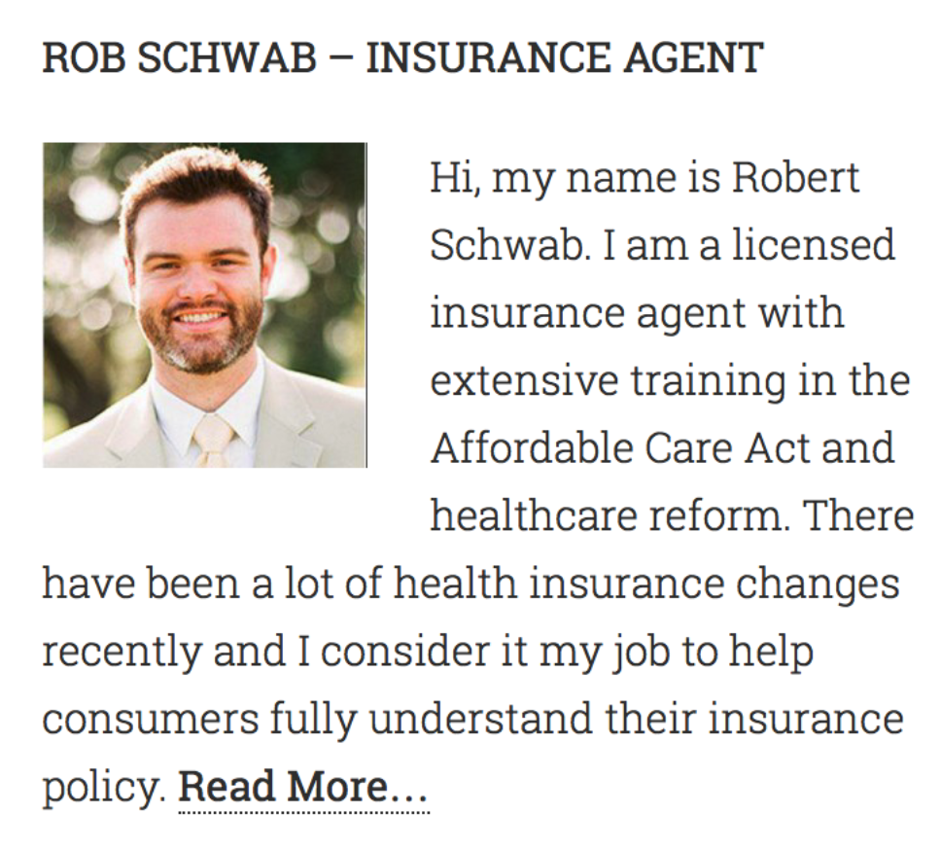Click the dash in the heading

tap(341, 60)
